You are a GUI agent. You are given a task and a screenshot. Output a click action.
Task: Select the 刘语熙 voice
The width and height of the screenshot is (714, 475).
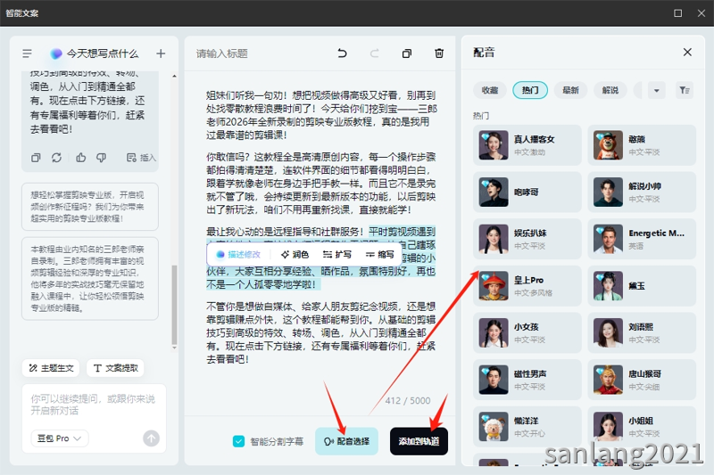642,332
